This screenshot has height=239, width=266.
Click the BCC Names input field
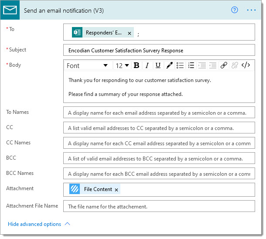(159, 173)
